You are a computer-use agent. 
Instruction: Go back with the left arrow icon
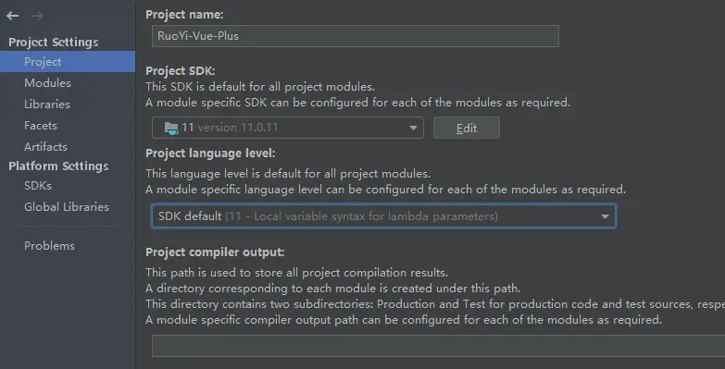12,16
